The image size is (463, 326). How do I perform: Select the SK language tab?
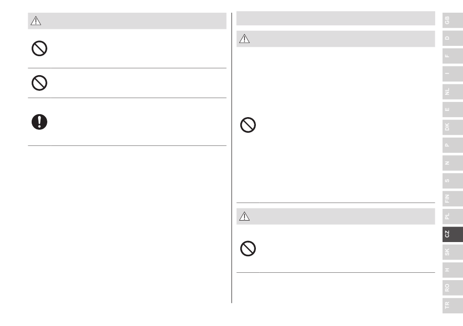pos(453,252)
